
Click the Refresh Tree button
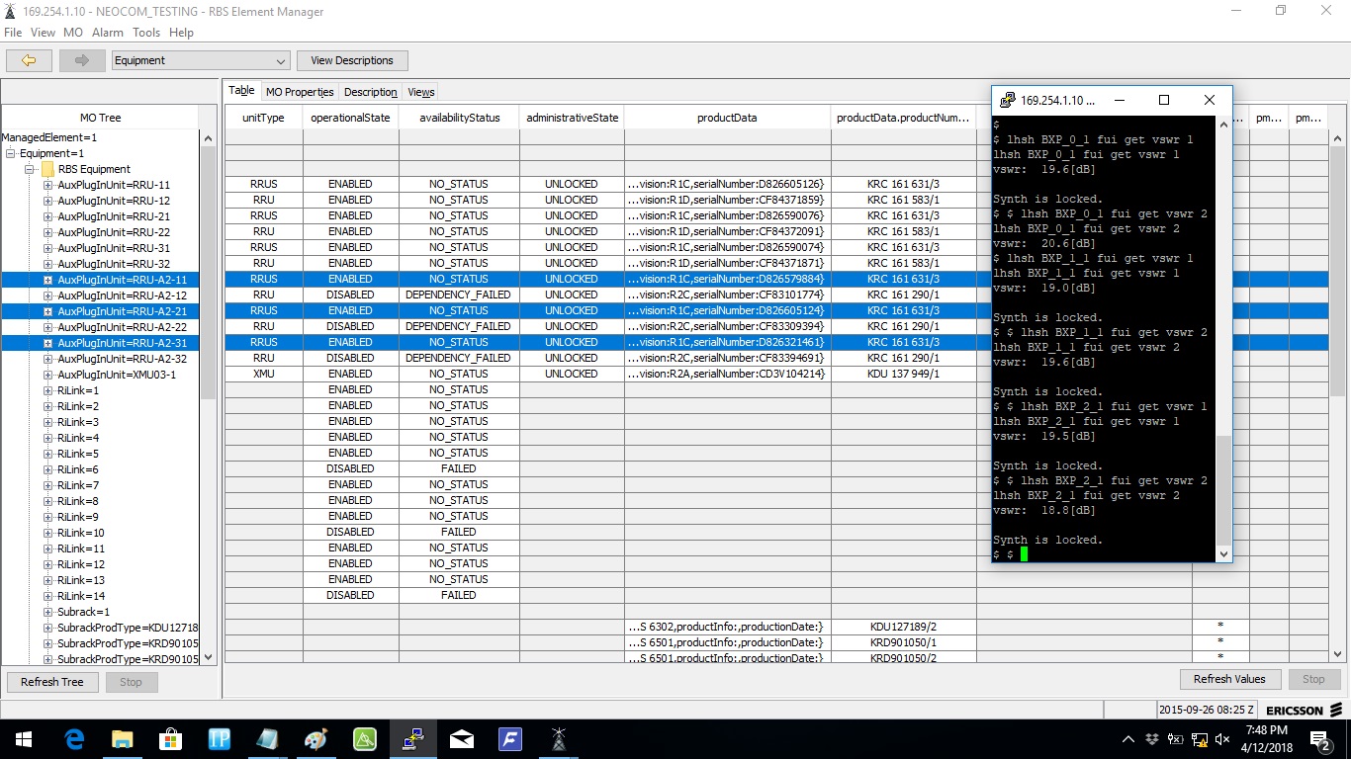(x=52, y=682)
